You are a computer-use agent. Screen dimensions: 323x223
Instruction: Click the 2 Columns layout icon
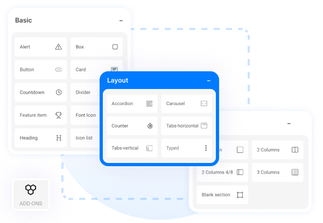[x=295, y=150]
